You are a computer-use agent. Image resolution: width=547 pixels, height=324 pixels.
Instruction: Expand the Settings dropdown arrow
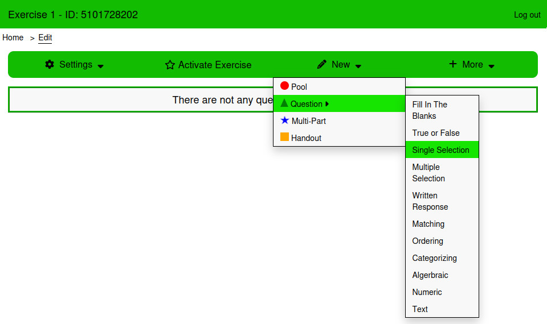(x=101, y=66)
